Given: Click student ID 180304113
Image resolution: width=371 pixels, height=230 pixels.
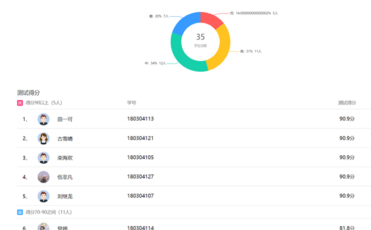Looking at the screenshot, I should [140, 119].
